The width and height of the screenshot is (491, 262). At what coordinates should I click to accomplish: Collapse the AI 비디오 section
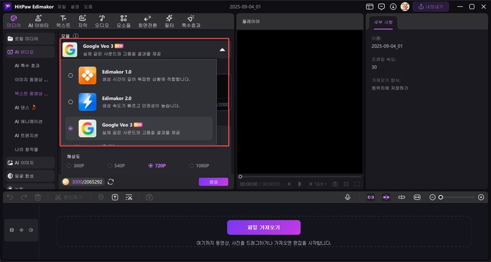pos(30,52)
